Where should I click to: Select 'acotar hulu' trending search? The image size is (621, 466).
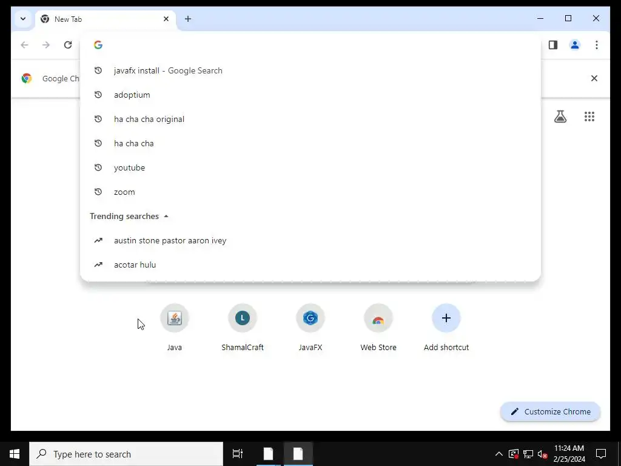pos(310,265)
